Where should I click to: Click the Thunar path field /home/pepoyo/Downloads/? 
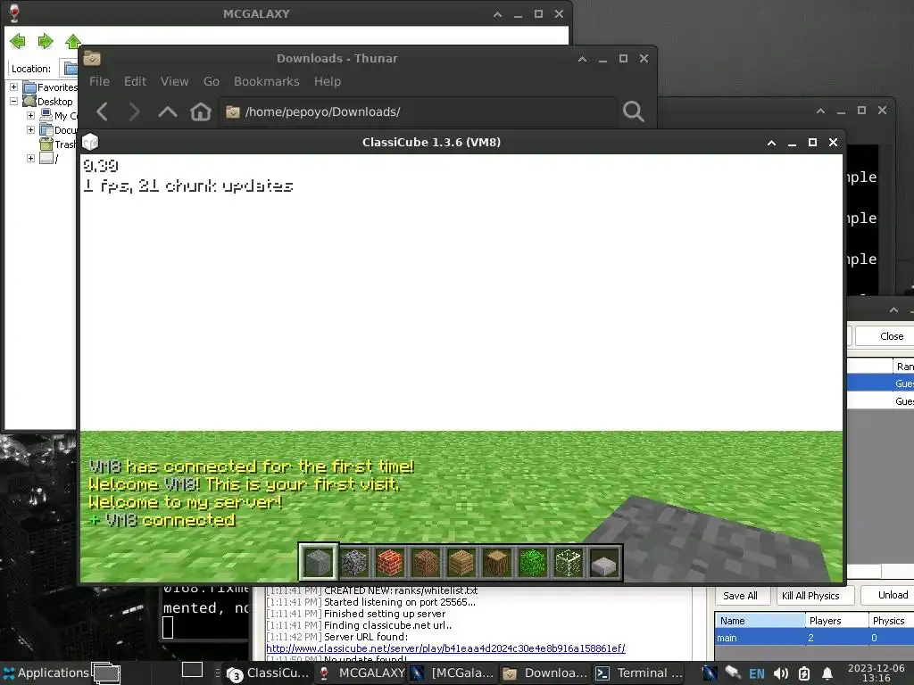click(x=419, y=111)
